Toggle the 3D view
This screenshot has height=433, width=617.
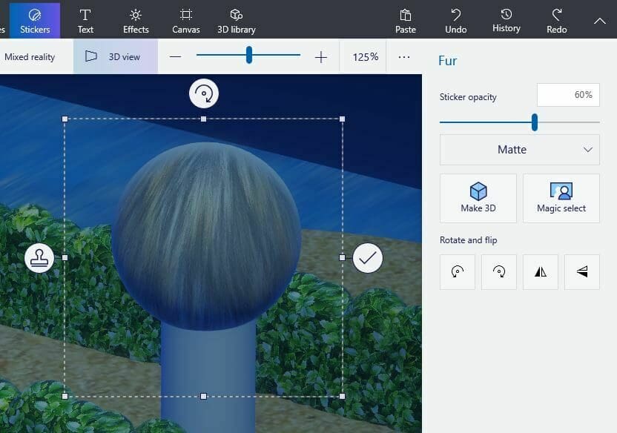116,56
